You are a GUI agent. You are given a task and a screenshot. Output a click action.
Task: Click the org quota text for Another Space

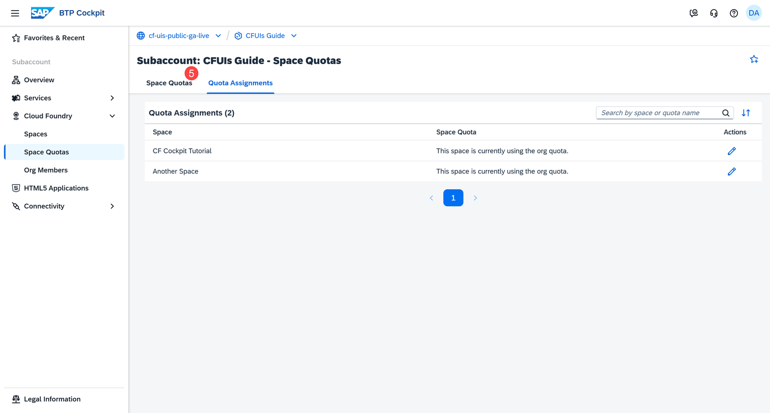(502, 172)
